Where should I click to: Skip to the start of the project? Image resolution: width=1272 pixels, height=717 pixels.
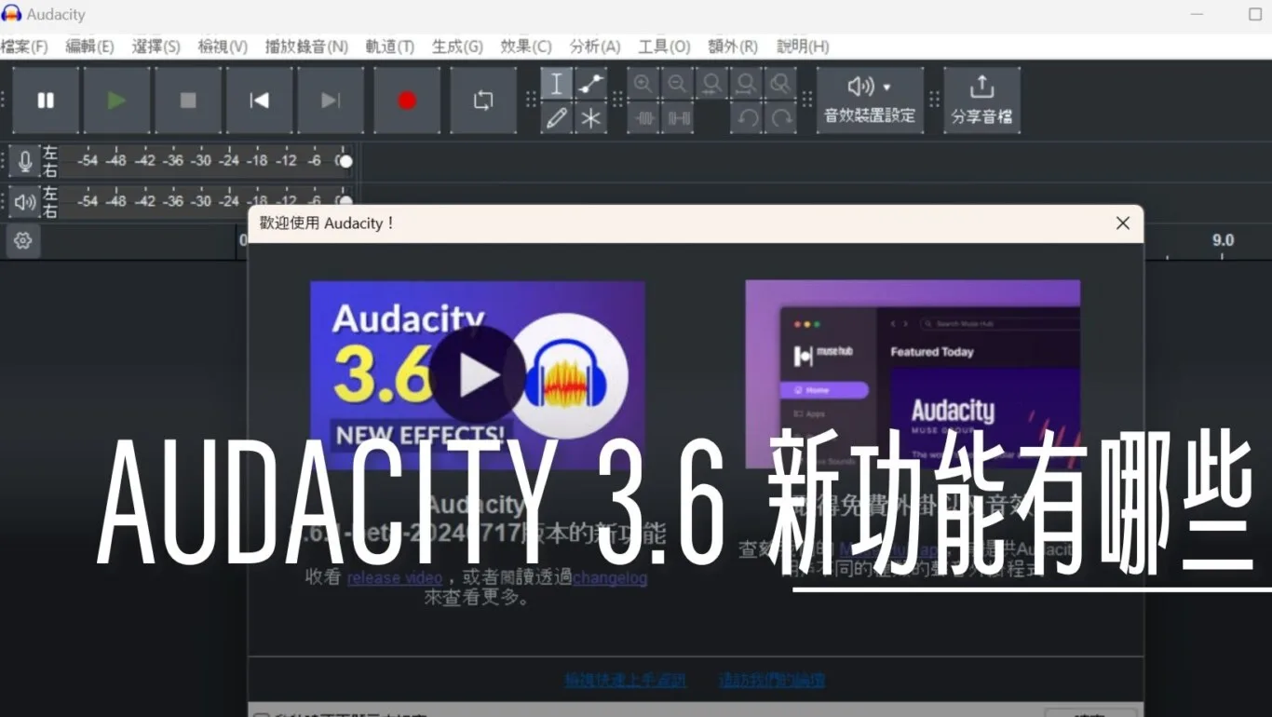[x=260, y=101]
